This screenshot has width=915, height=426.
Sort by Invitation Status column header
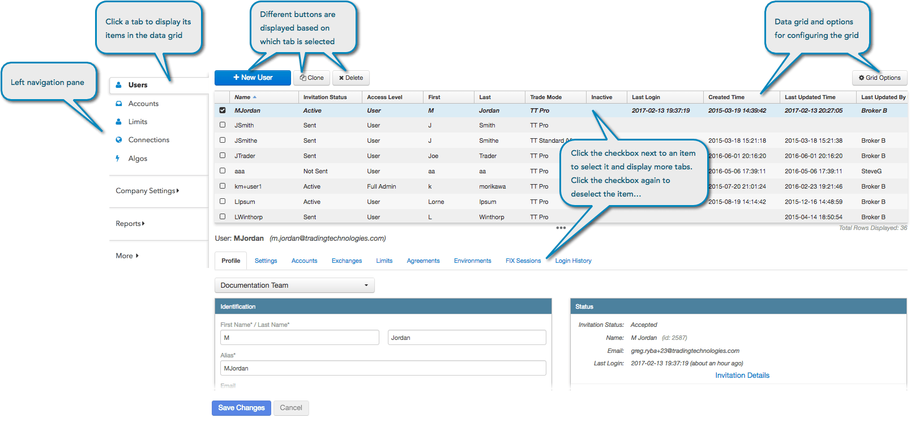click(x=325, y=97)
